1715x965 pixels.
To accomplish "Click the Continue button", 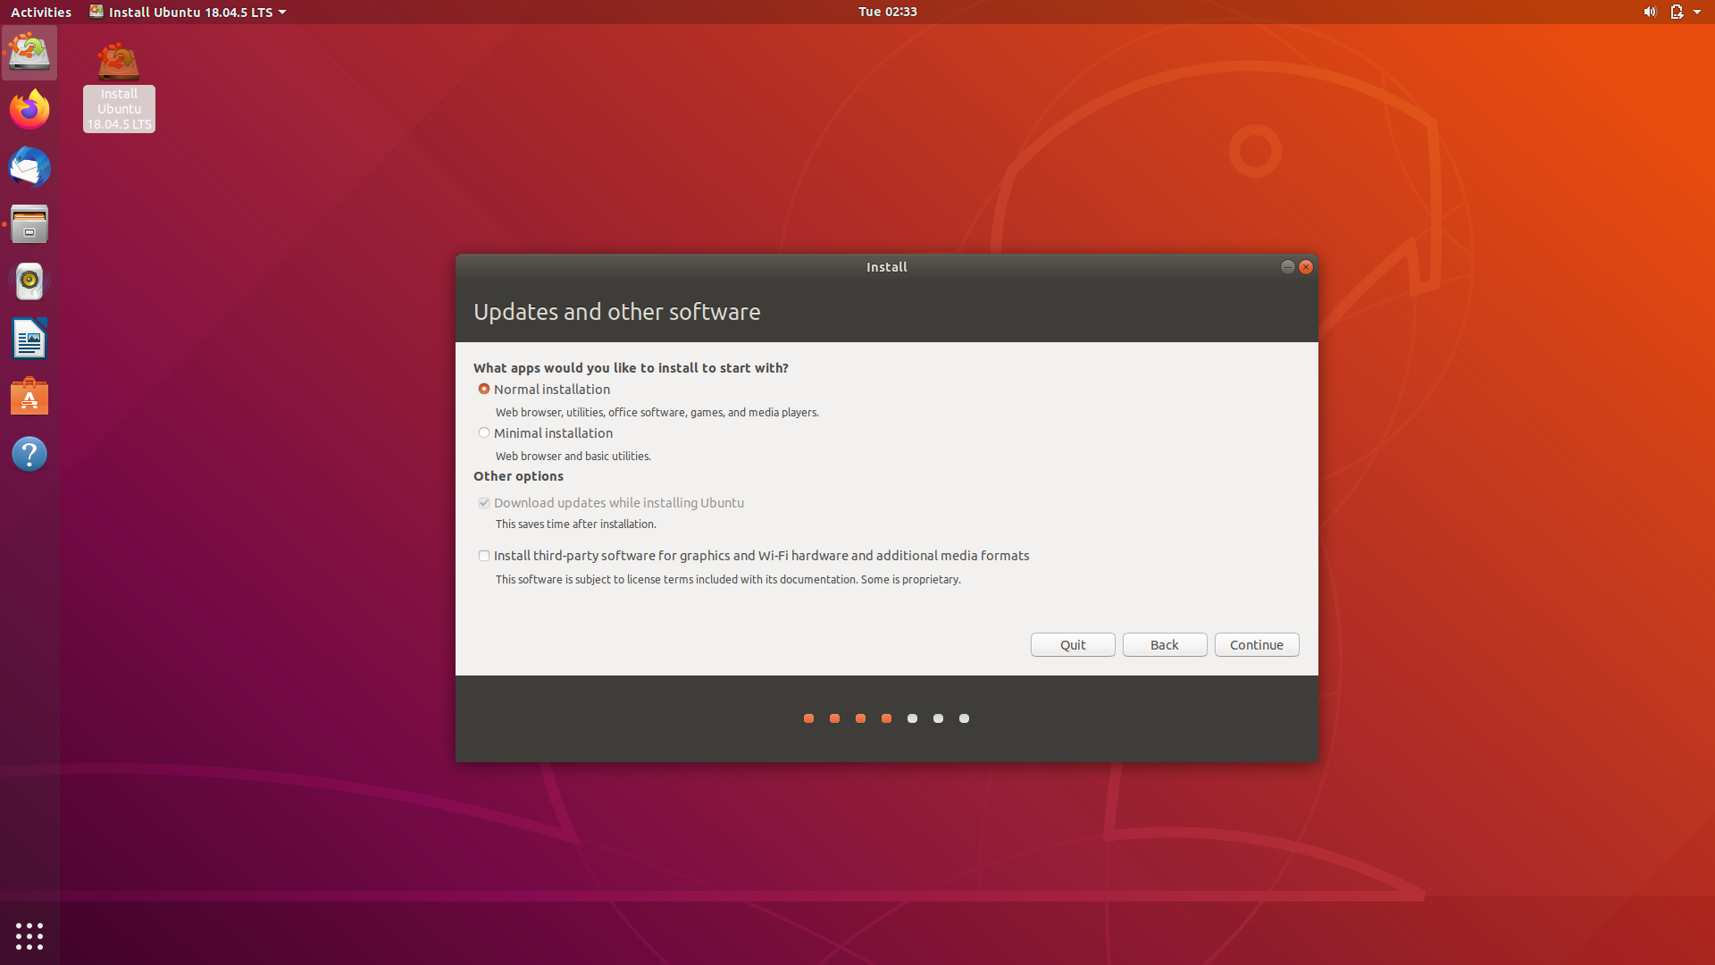I will [1256, 644].
